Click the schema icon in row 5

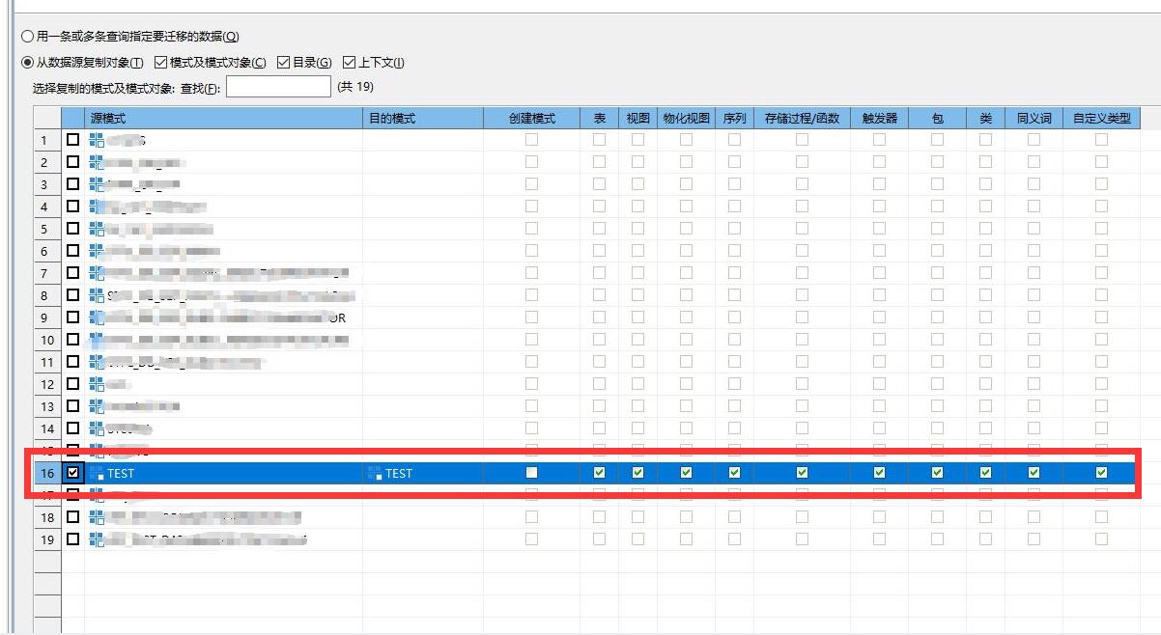tap(97, 229)
